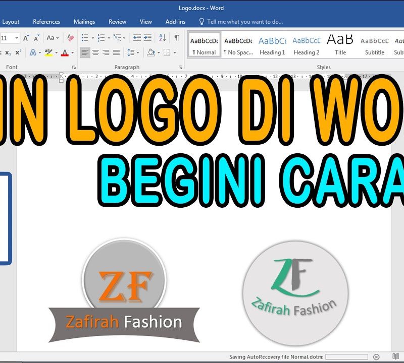Apply red font color
Image resolution: width=404 pixels, height=363 pixels.
pos(65,53)
